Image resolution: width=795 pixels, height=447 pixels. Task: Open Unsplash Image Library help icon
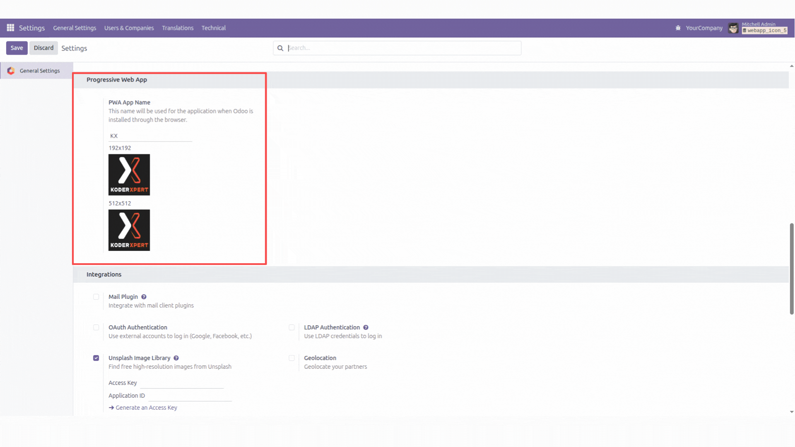coord(176,358)
